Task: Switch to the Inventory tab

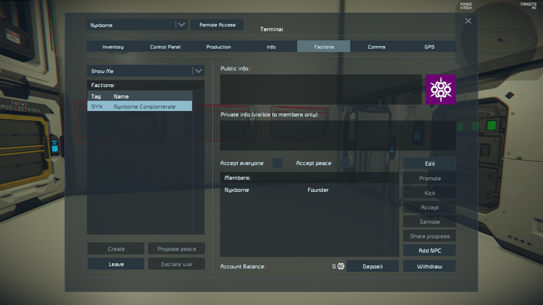Action: [x=113, y=47]
